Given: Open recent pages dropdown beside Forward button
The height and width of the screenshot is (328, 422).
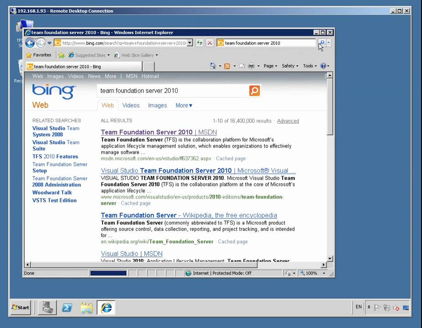Looking at the screenshot, I should point(49,43).
